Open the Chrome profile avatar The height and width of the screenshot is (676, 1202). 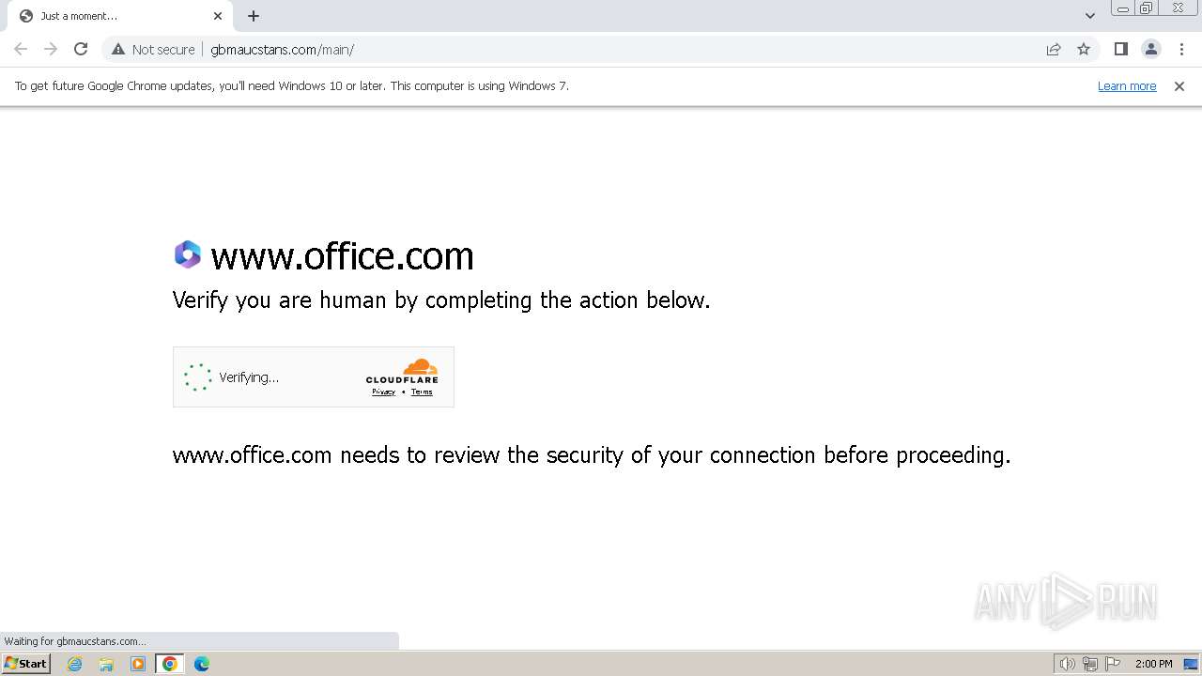[1150, 49]
